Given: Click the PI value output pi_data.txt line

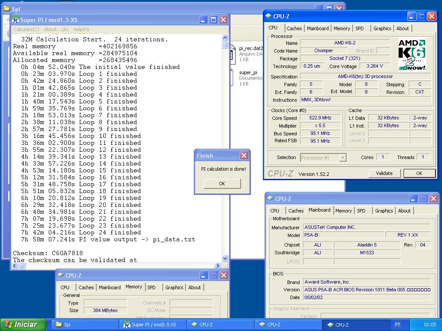Looking at the screenshot, I should coord(108,240).
